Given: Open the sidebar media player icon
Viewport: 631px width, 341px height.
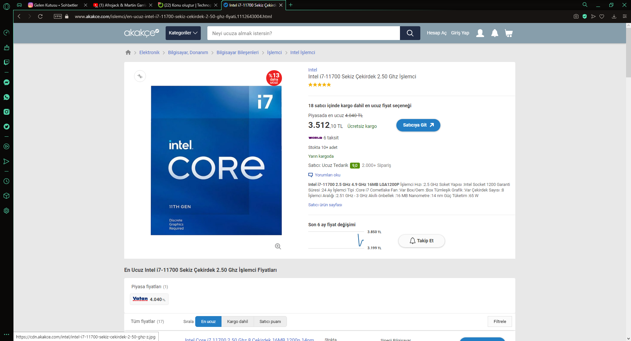Looking at the screenshot, I should 7,147.
